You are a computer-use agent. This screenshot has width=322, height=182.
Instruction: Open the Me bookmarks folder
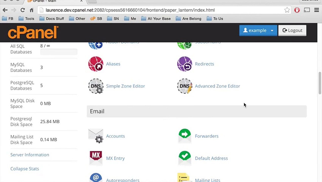(x=130, y=19)
